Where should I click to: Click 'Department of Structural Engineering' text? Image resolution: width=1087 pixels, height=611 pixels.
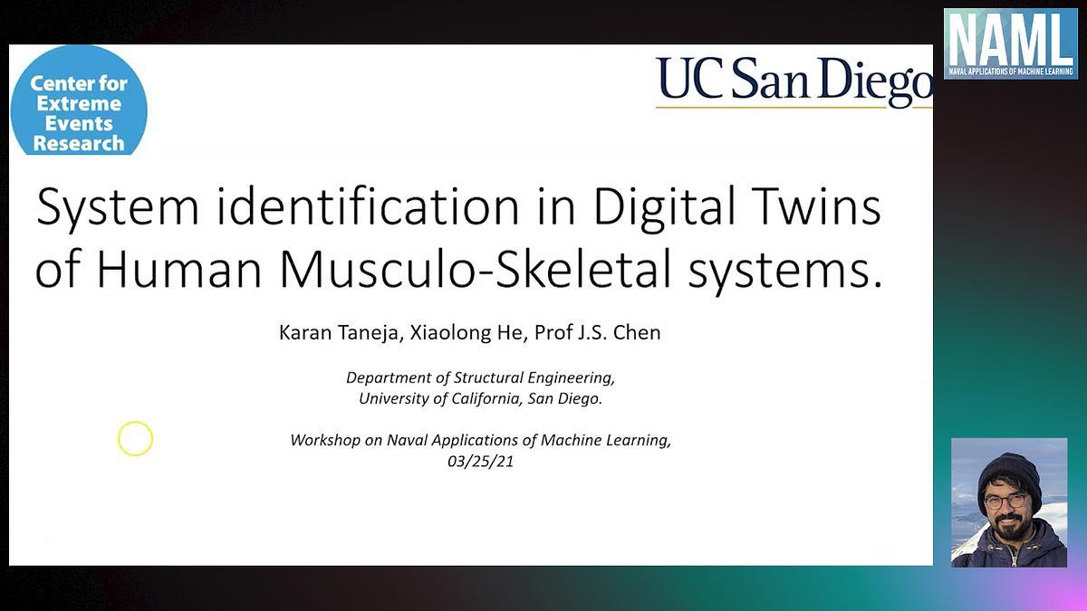point(480,378)
